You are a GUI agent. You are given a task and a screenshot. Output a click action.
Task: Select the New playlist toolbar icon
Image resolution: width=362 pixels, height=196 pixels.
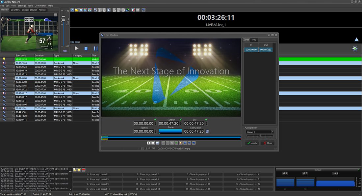tap(72, 10)
